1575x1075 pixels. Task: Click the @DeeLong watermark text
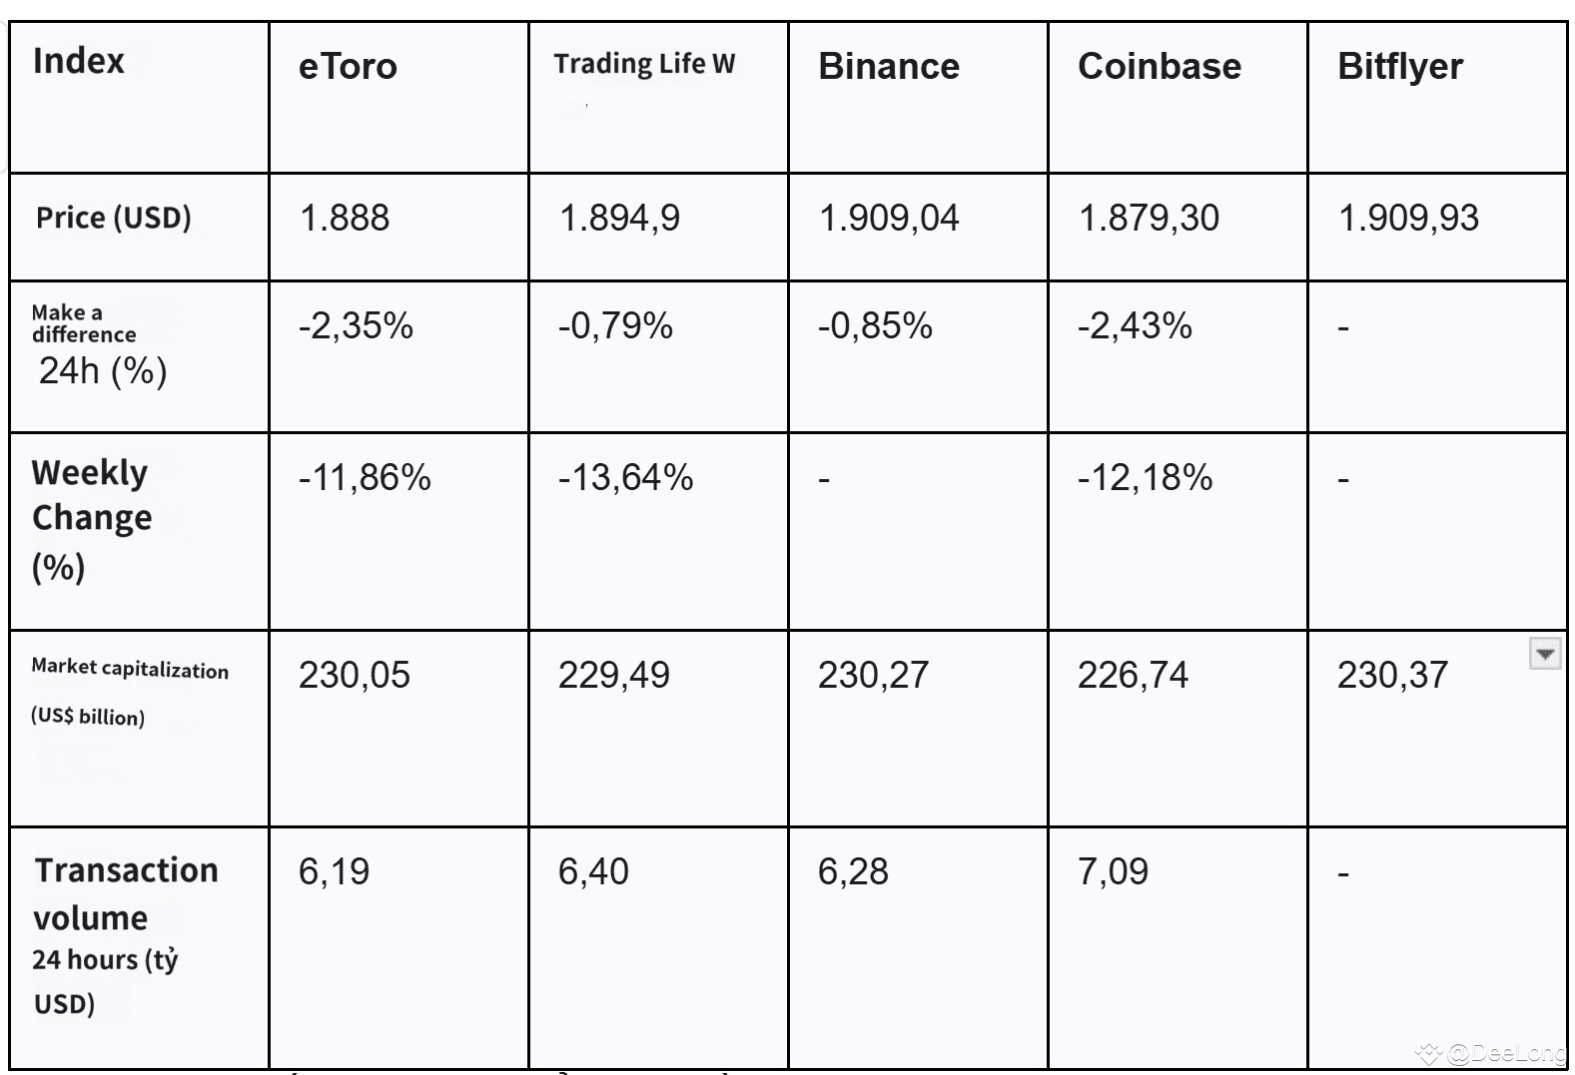(1506, 1053)
